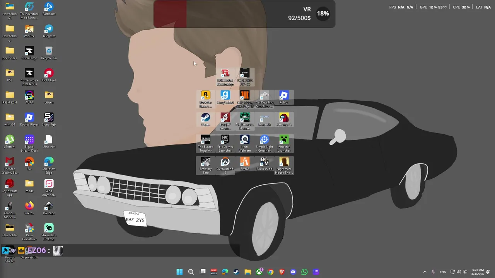
Task: Select the mods folder on desktop
Action: click(29, 186)
